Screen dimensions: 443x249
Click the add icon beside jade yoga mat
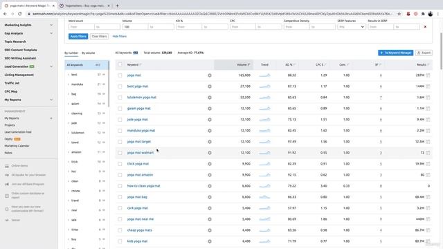(x=210, y=120)
